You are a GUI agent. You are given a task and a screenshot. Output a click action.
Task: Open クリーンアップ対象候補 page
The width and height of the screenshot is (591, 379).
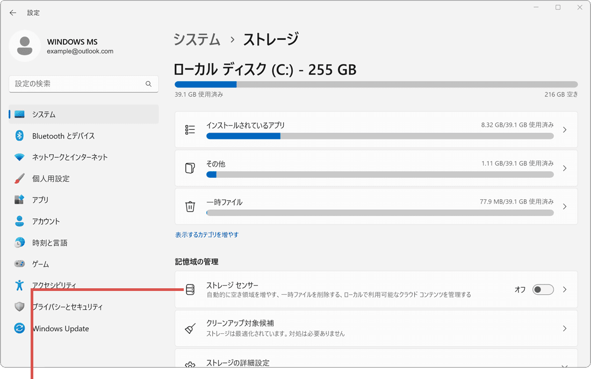tap(376, 328)
